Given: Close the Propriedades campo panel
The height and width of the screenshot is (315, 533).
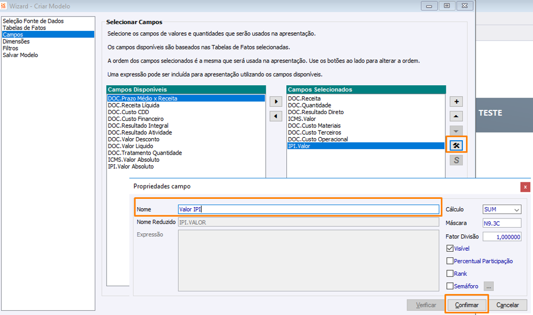Looking at the screenshot, I should [x=525, y=187].
